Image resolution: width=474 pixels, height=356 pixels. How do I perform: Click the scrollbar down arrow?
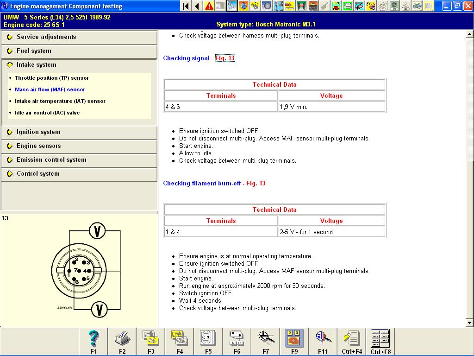tap(469, 323)
